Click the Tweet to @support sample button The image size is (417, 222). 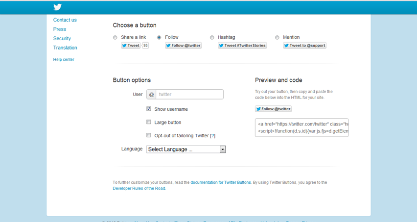(304, 46)
